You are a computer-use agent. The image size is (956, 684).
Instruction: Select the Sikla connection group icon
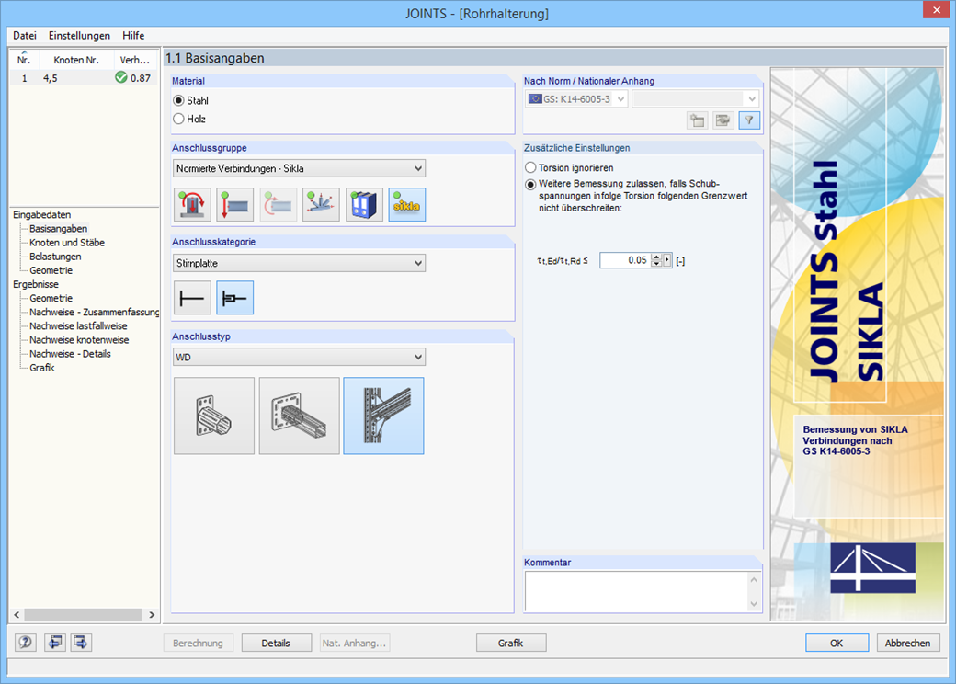[x=406, y=204]
